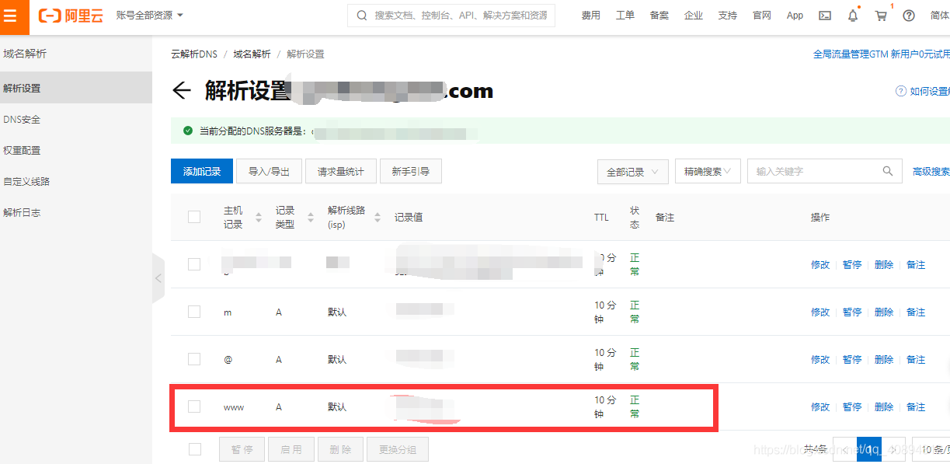The image size is (950, 464).
Task: Click 修改 for the first blurred record
Action: tap(820, 264)
